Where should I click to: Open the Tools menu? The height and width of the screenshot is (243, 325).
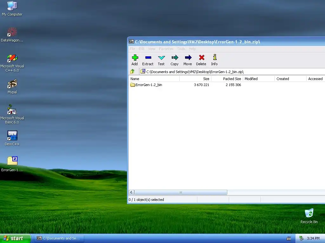click(181, 49)
